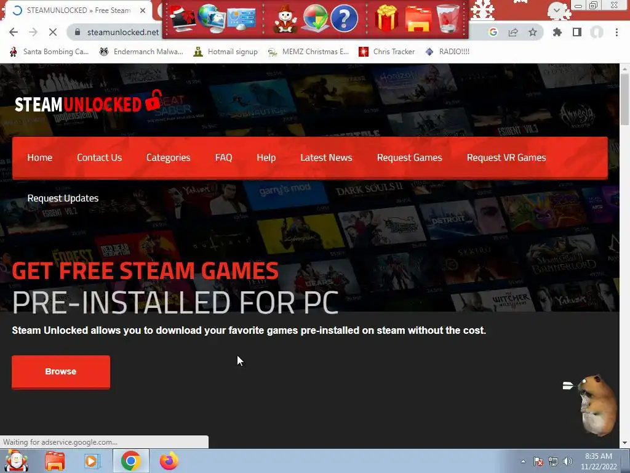Open the Home menu item
Image resolution: width=630 pixels, height=473 pixels.
40,158
